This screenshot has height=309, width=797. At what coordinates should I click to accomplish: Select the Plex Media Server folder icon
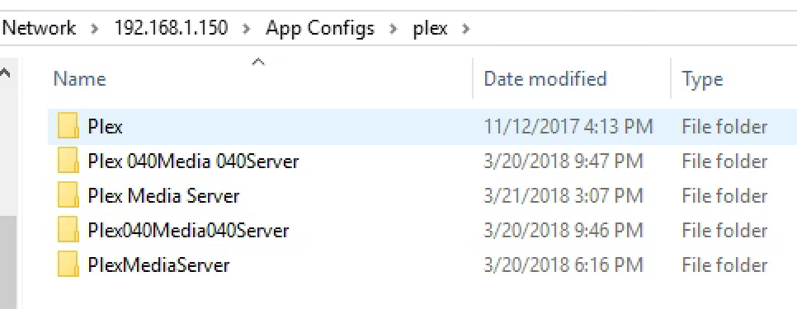pyautogui.click(x=68, y=196)
